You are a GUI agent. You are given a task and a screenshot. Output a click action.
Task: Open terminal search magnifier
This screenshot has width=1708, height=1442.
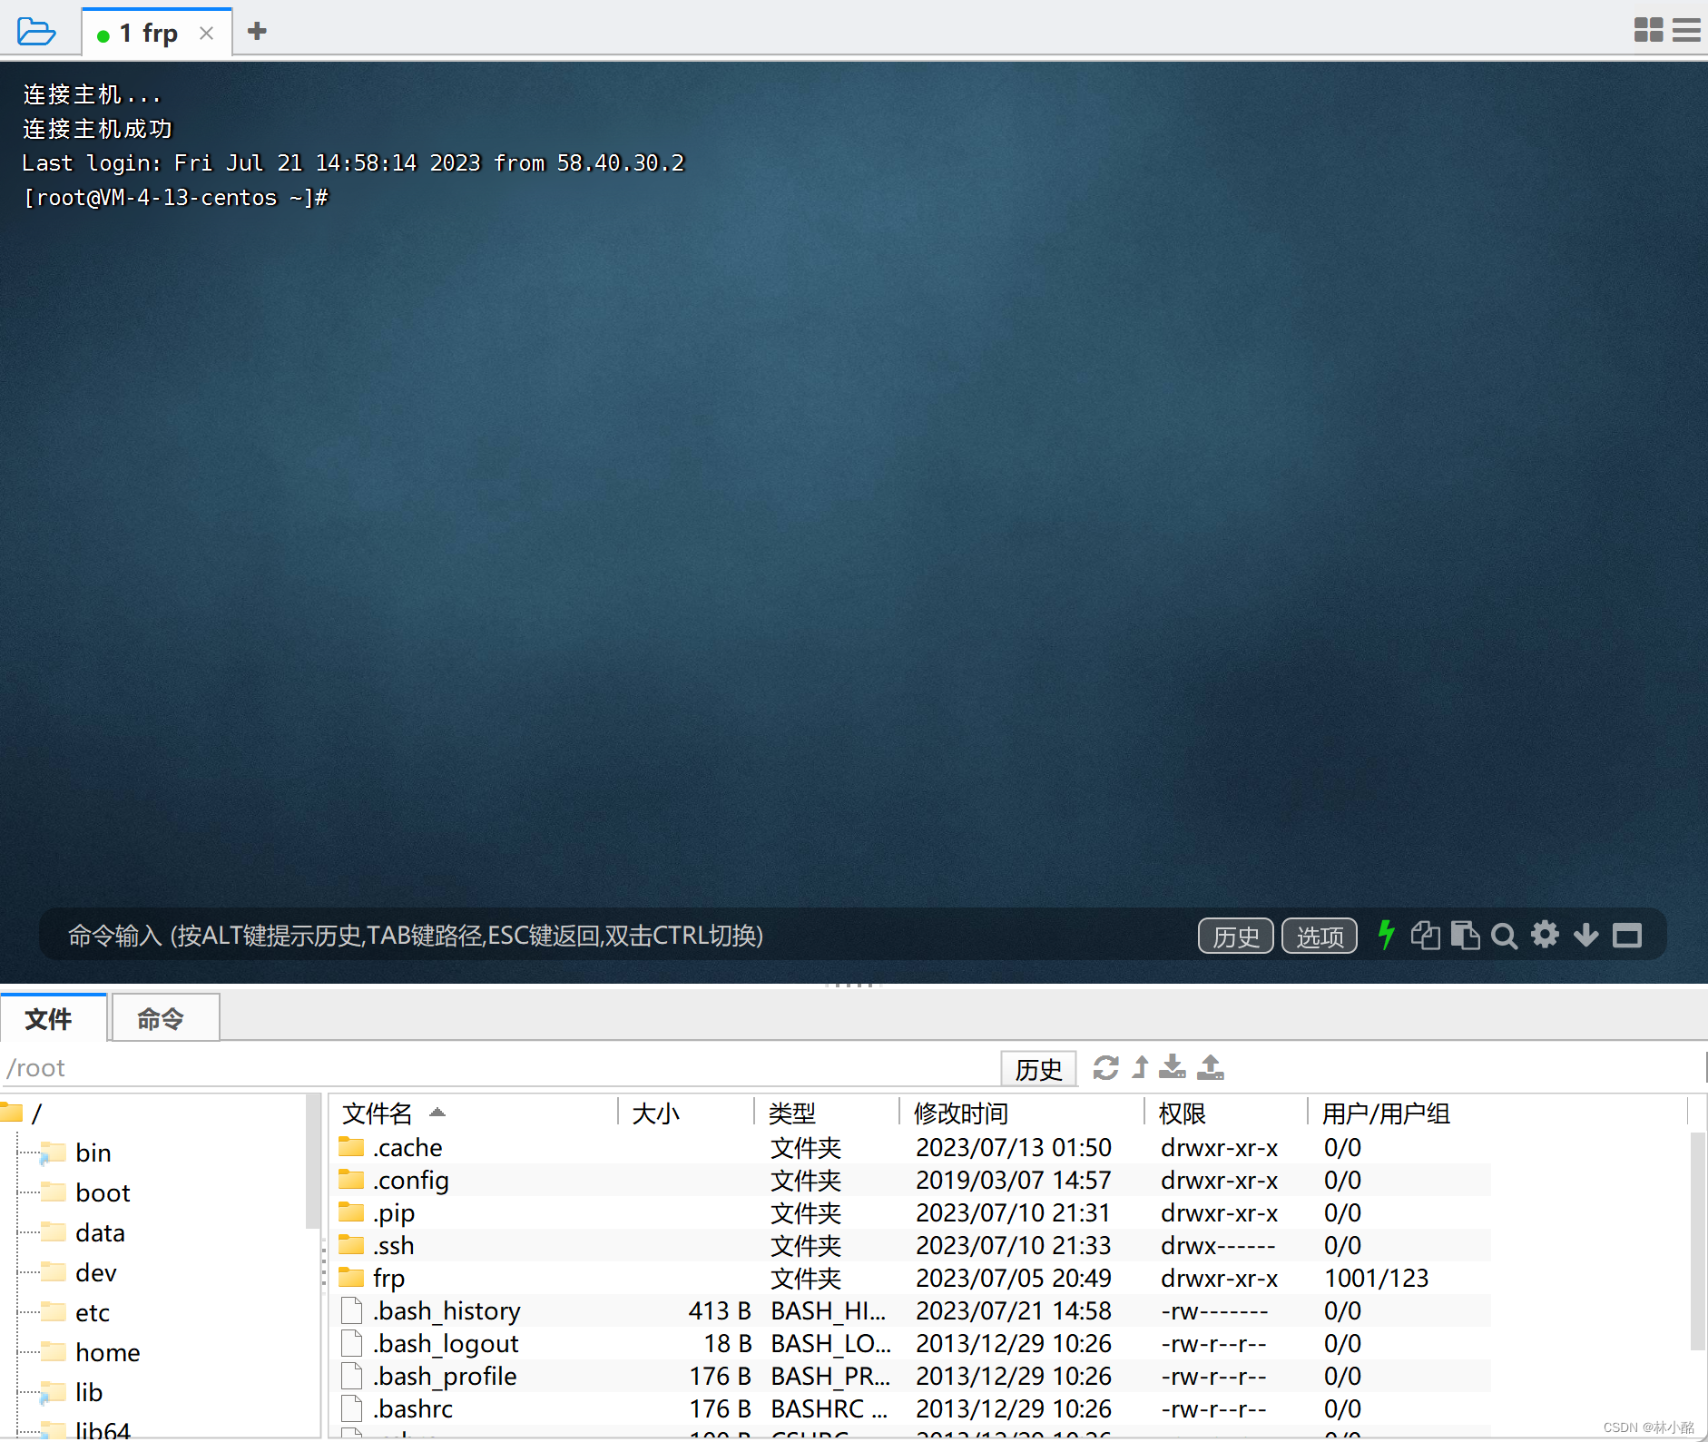1504,936
